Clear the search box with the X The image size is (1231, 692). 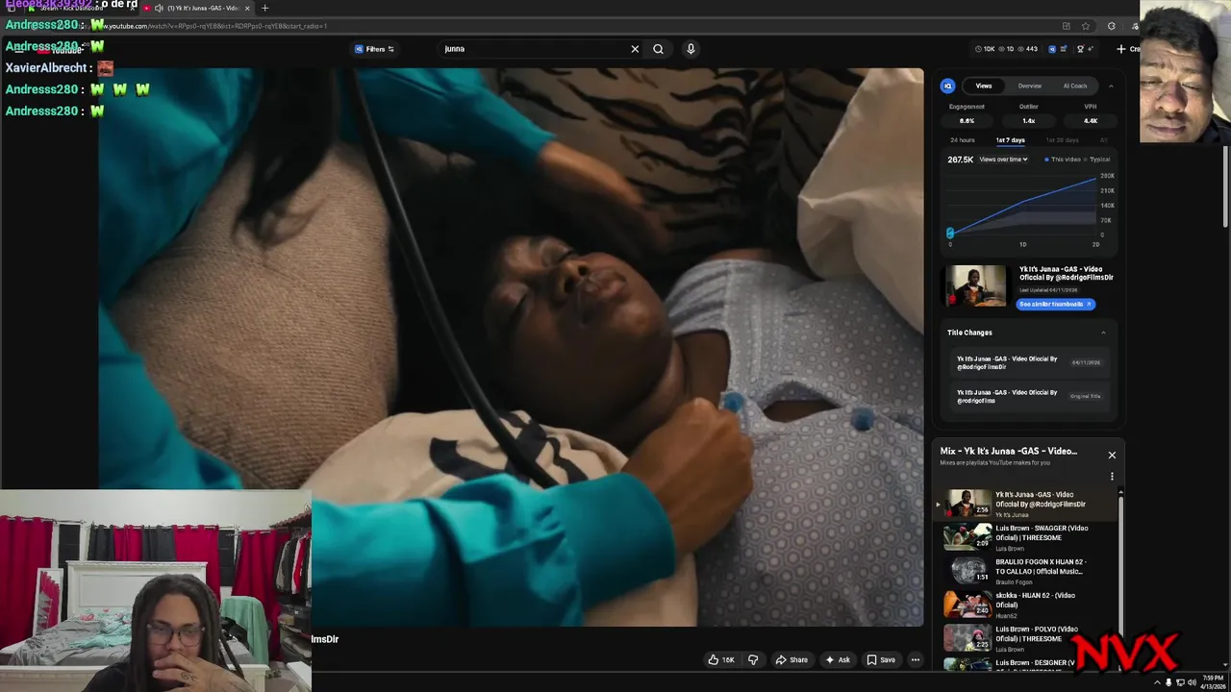pyautogui.click(x=635, y=49)
